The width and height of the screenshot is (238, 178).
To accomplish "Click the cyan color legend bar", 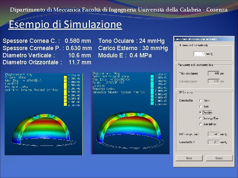I will (152, 90).
